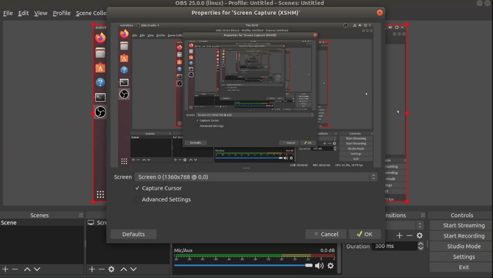Viewport: 493px width, 278px height.
Task: Remove selected scene with minus icon
Action: (x=15, y=269)
